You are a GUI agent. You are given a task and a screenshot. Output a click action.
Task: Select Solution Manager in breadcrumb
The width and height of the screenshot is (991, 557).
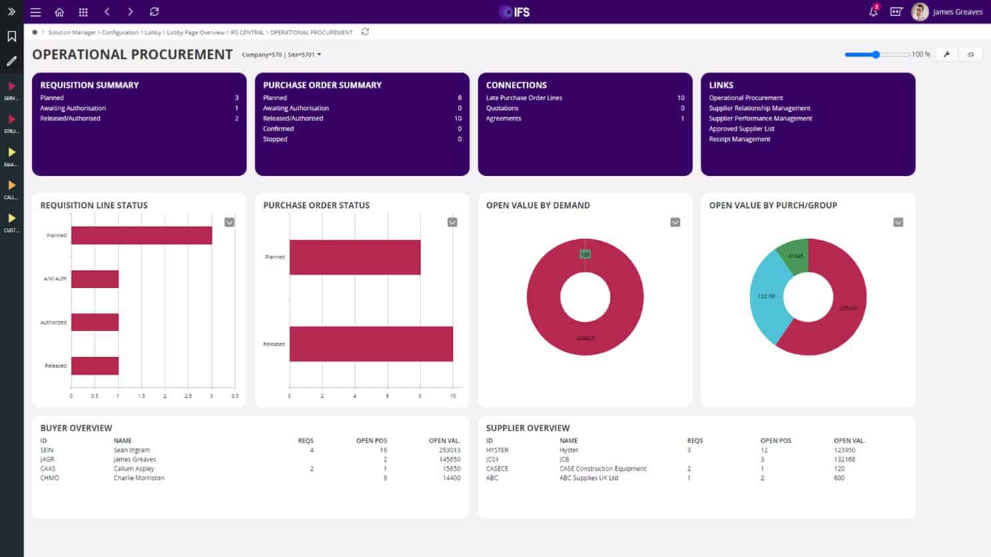point(72,33)
